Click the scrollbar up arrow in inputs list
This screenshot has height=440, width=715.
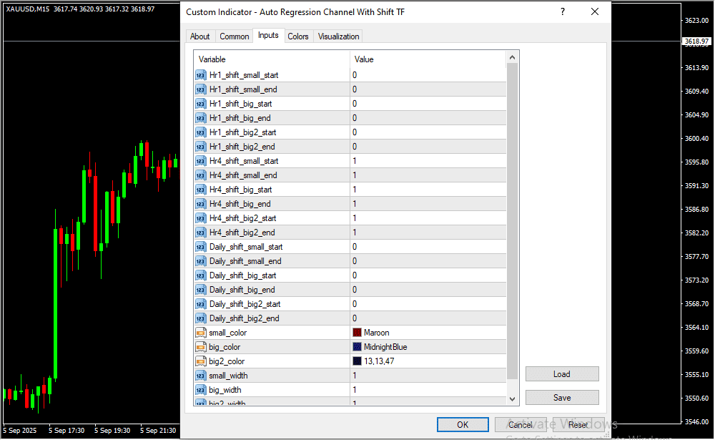click(512, 58)
